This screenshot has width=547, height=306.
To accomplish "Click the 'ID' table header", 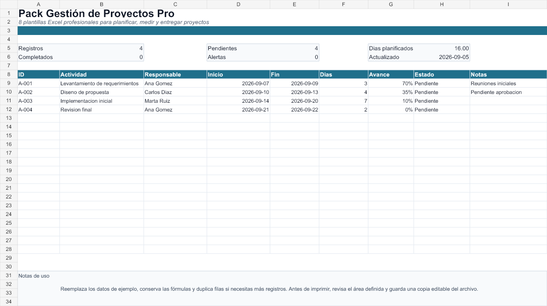I will tap(39, 74).
